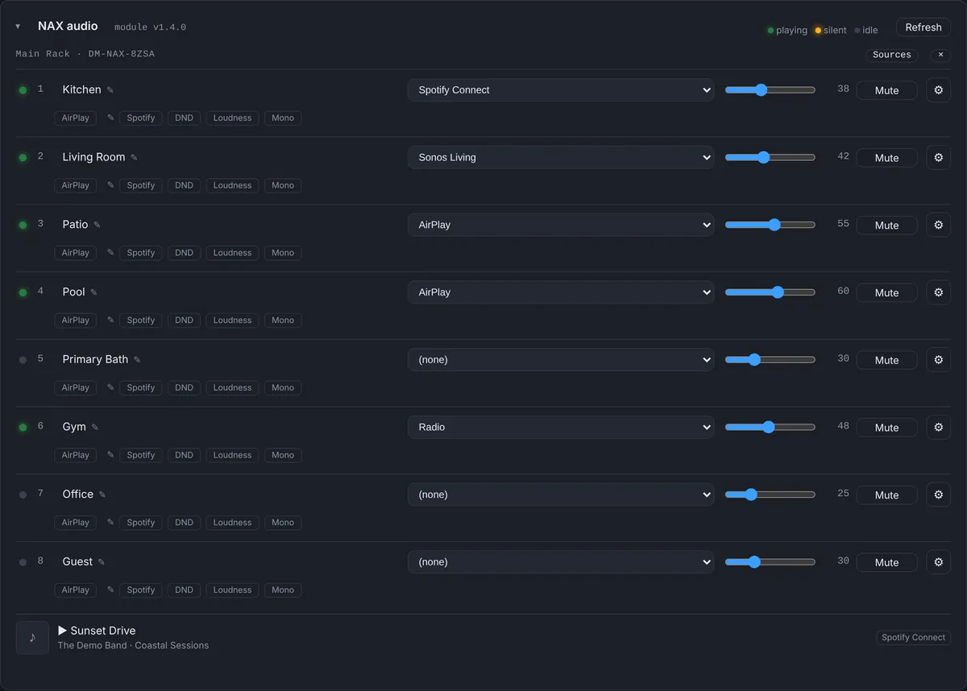Toggle DND for Kitchen zone
The image size is (967, 691).
click(184, 118)
